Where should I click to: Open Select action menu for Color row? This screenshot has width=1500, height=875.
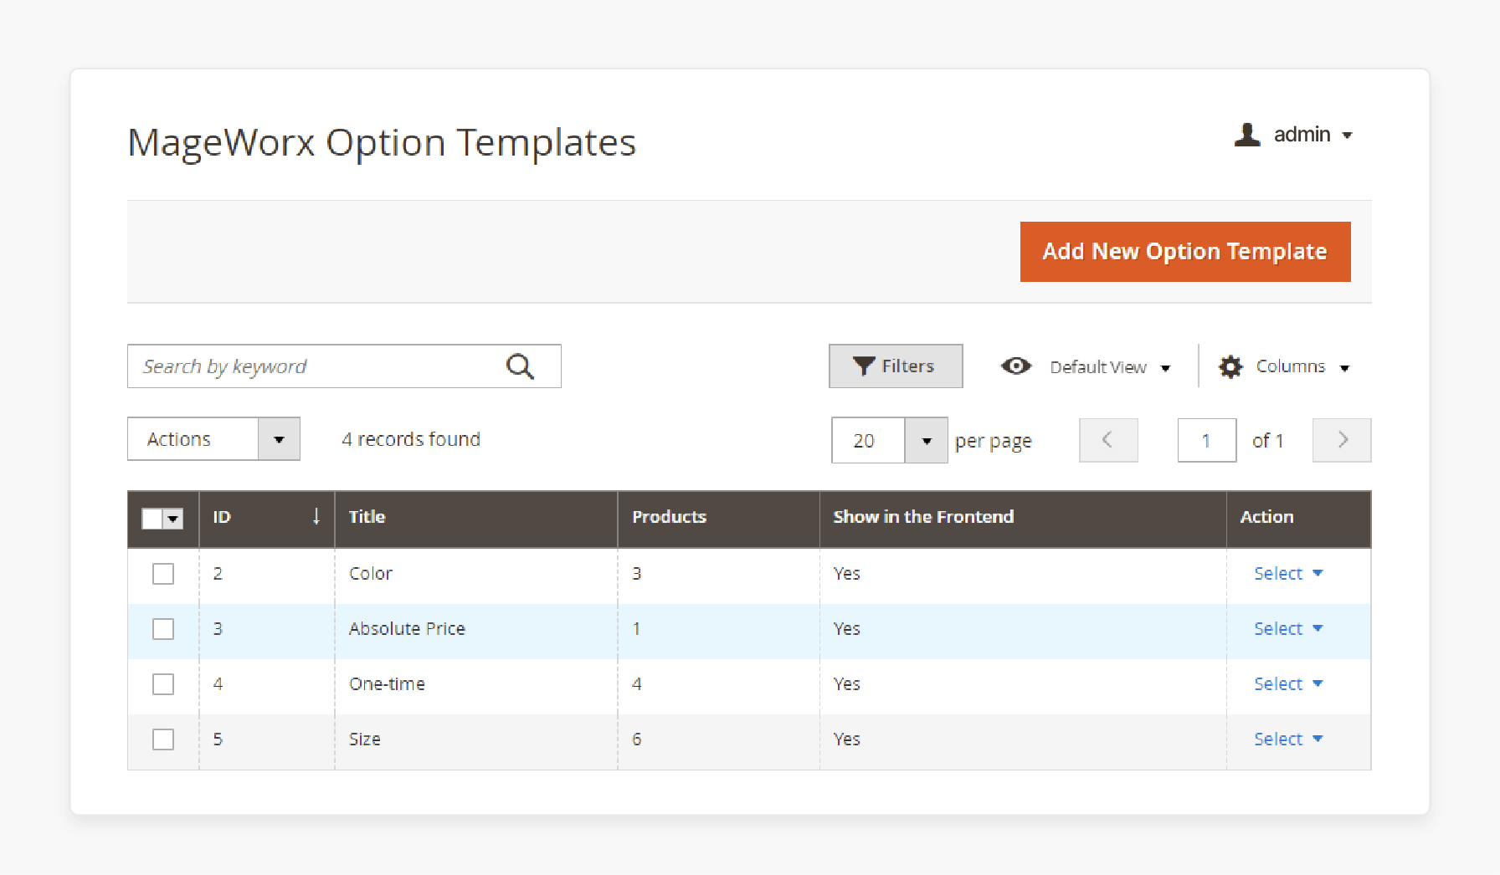[1287, 574]
